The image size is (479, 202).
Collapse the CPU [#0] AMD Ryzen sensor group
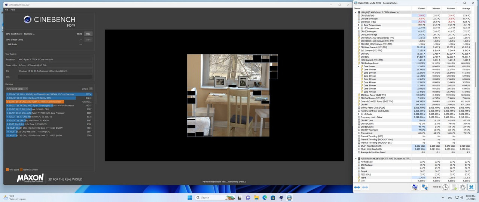pyautogui.click(x=356, y=12)
